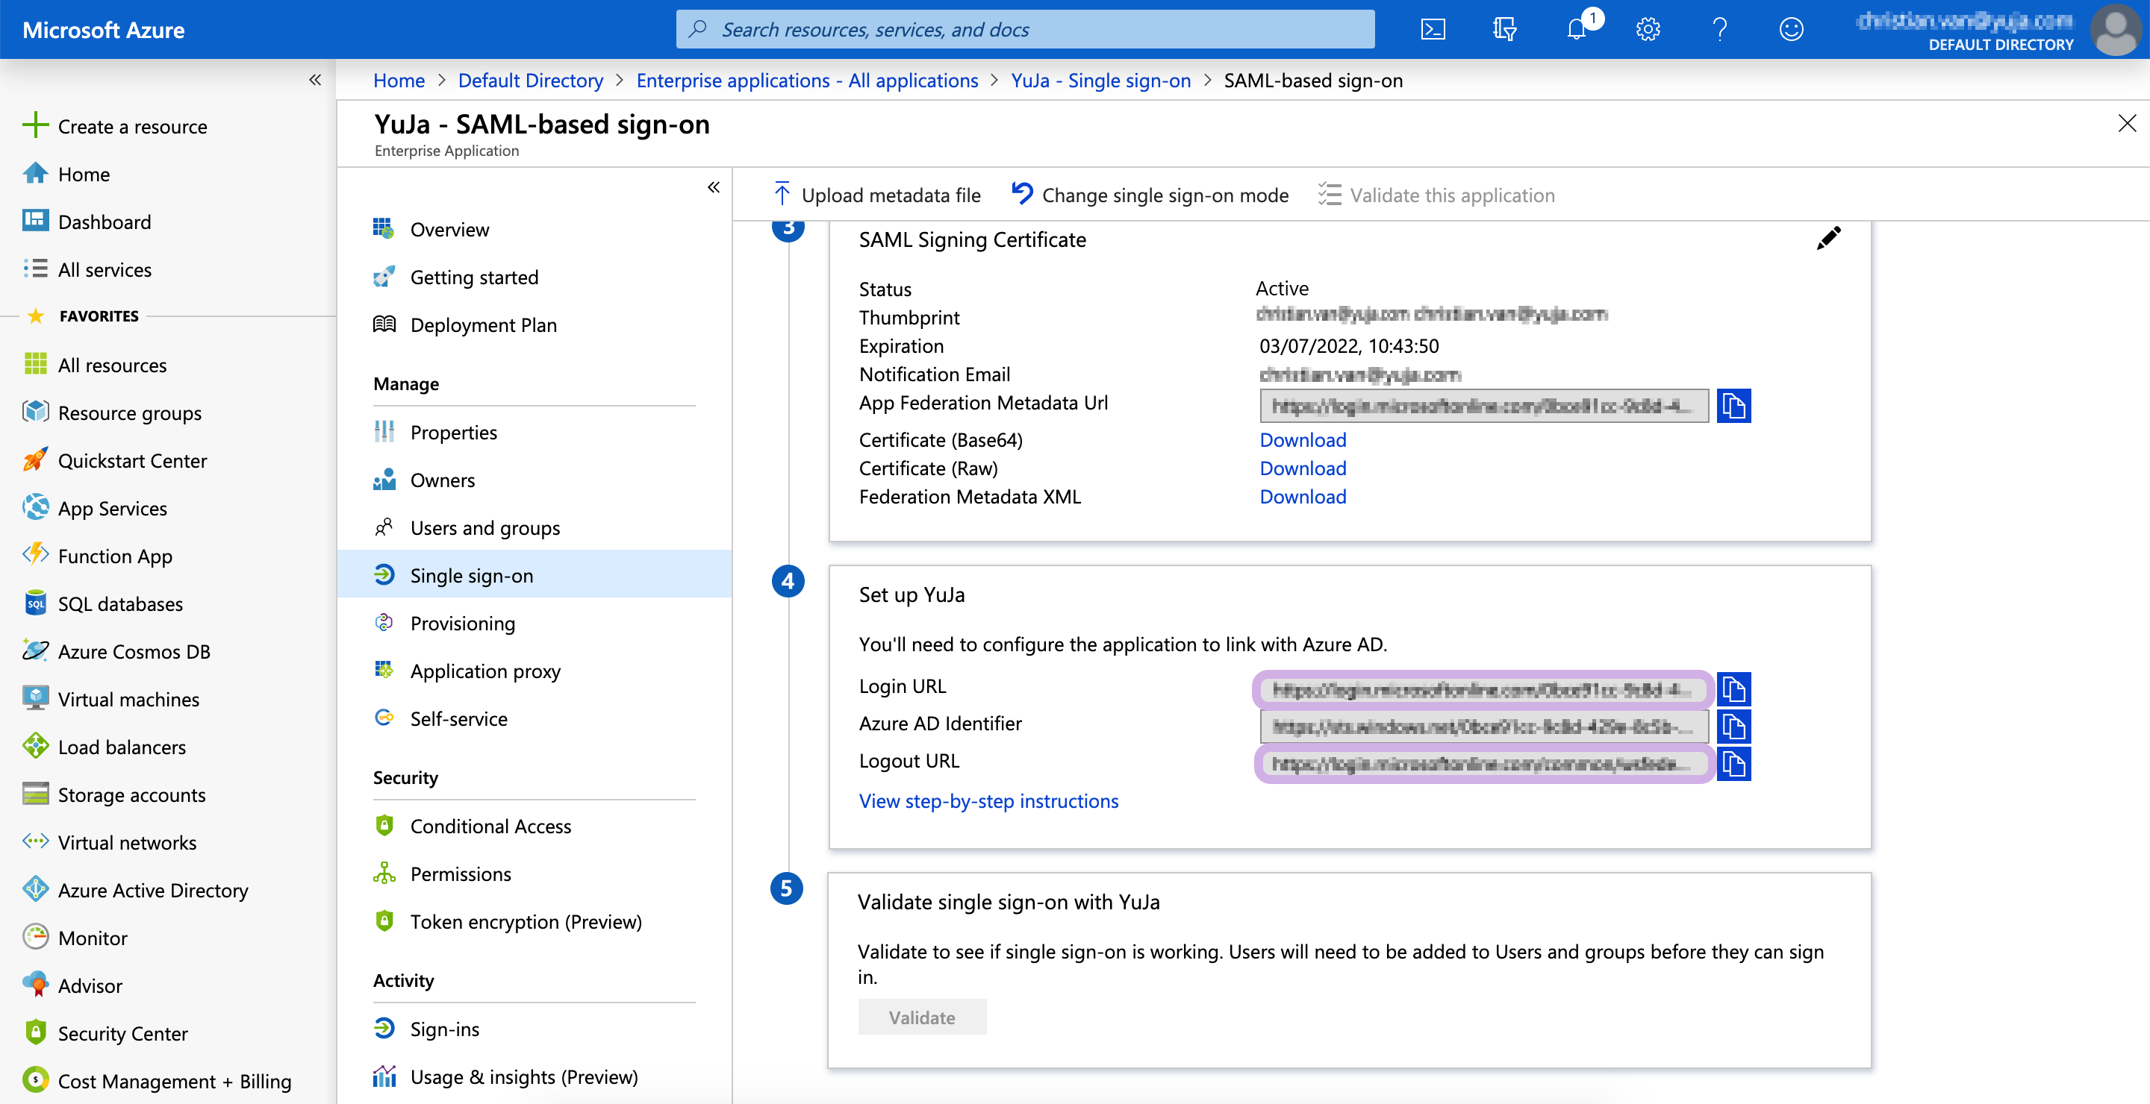Click Change single sign-on mode
Viewport: 2150px width, 1104px height.
1150,195
